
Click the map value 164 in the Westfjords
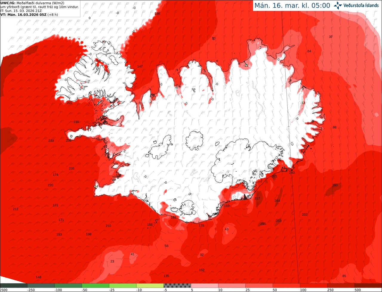[x=98, y=61]
